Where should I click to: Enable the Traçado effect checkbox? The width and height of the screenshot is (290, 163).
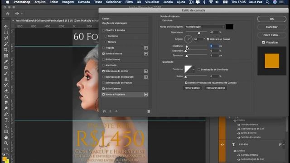[x=103, y=48]
